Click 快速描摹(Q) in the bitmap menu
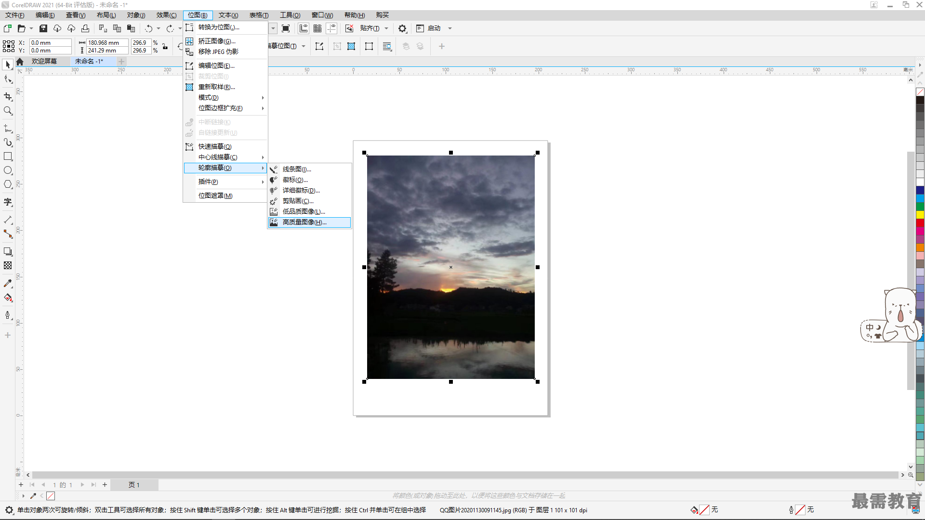Screen dimensions: 925x520 [225, 146]
